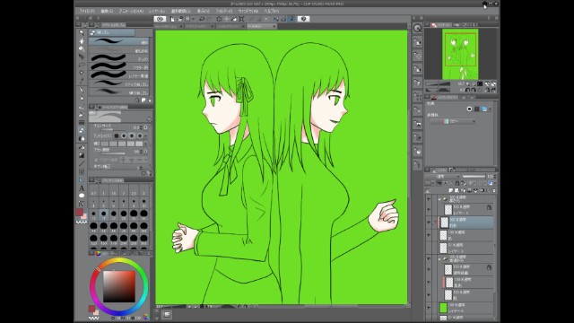
Task: Select the Pencil tool
Action: click(x=82, y=98)
